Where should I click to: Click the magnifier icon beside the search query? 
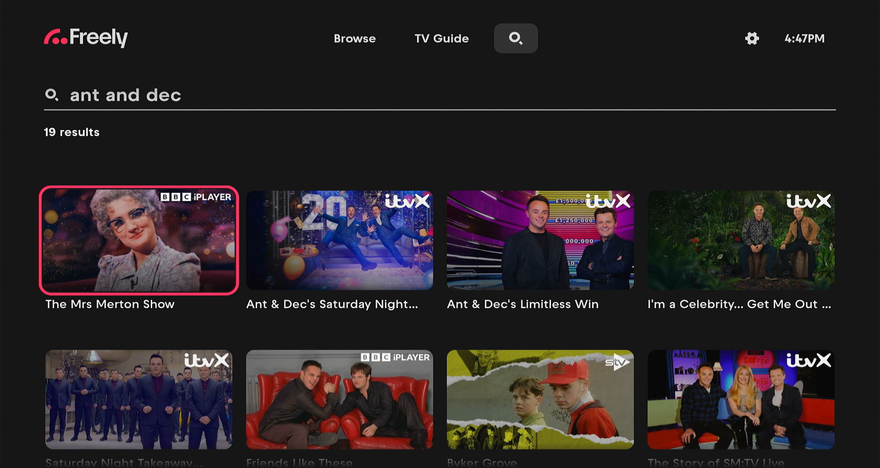tap(52, 95)
